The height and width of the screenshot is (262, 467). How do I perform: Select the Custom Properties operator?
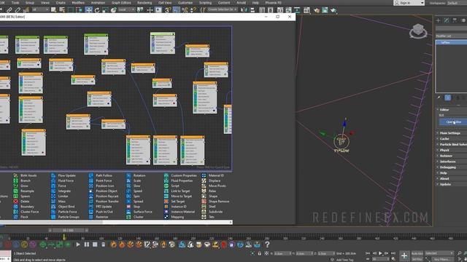180,175
